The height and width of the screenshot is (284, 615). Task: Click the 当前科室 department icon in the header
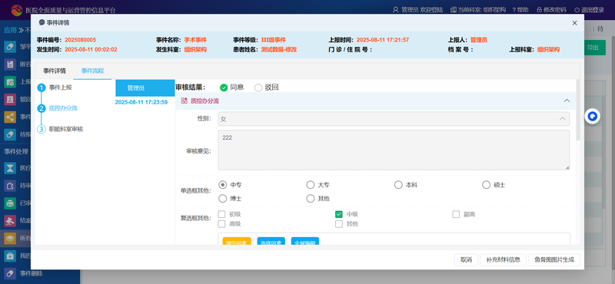point(454,10)
